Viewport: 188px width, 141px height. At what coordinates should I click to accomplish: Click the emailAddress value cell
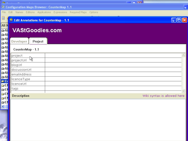(x=113, y=74)
